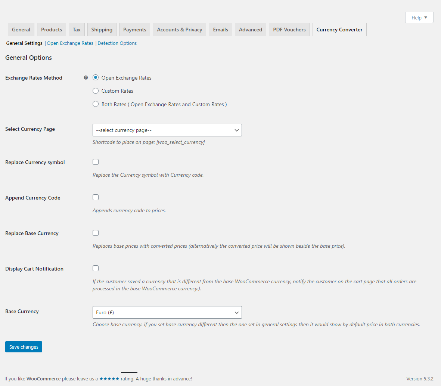Click the Save changes button
Viewport: 441px width, 386px height.
click(x=24, y=347)
